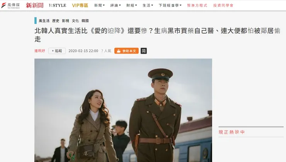
Task: Switch to simplified Chinese with 简 icon
Action: pyautogui.click(x=144, y=51)
